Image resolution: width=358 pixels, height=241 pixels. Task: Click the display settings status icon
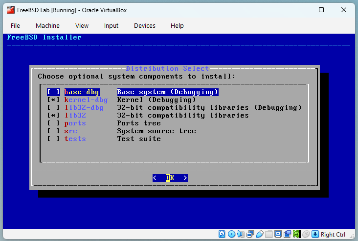pyautogui.click(x=278, y=234)
